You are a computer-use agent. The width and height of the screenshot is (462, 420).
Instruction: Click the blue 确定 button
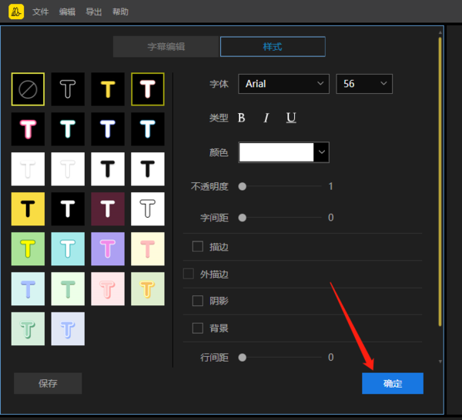click(393, 383)
